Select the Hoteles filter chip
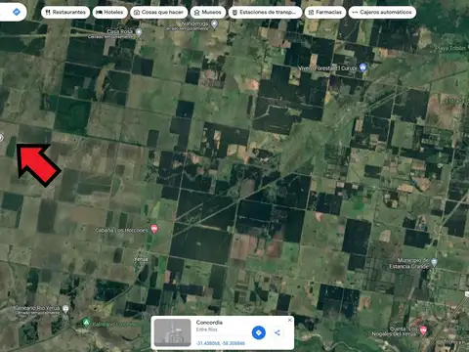 pyautogui.click(x=109, y=13)
